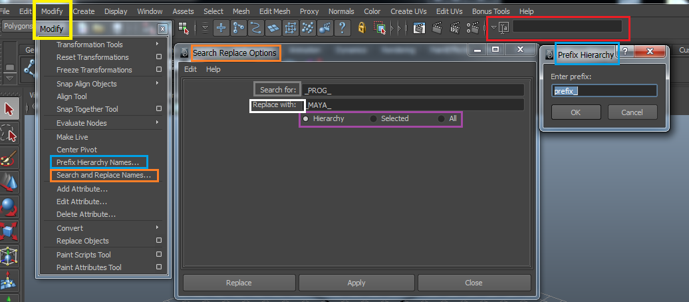Click the Replace with text field
689x302 pixels.
point(412,105)
